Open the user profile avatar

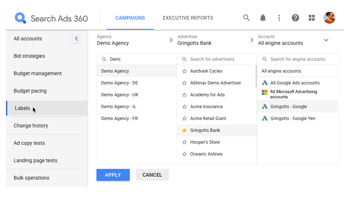pos(329,18)
